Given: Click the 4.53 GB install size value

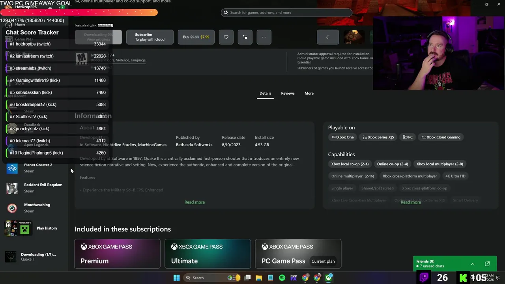Looking at the screenshot, I should click(262, 145).
